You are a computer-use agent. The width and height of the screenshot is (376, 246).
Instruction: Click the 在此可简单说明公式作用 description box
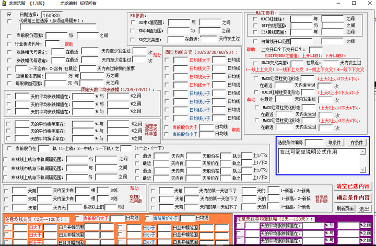tap(320, 161)
